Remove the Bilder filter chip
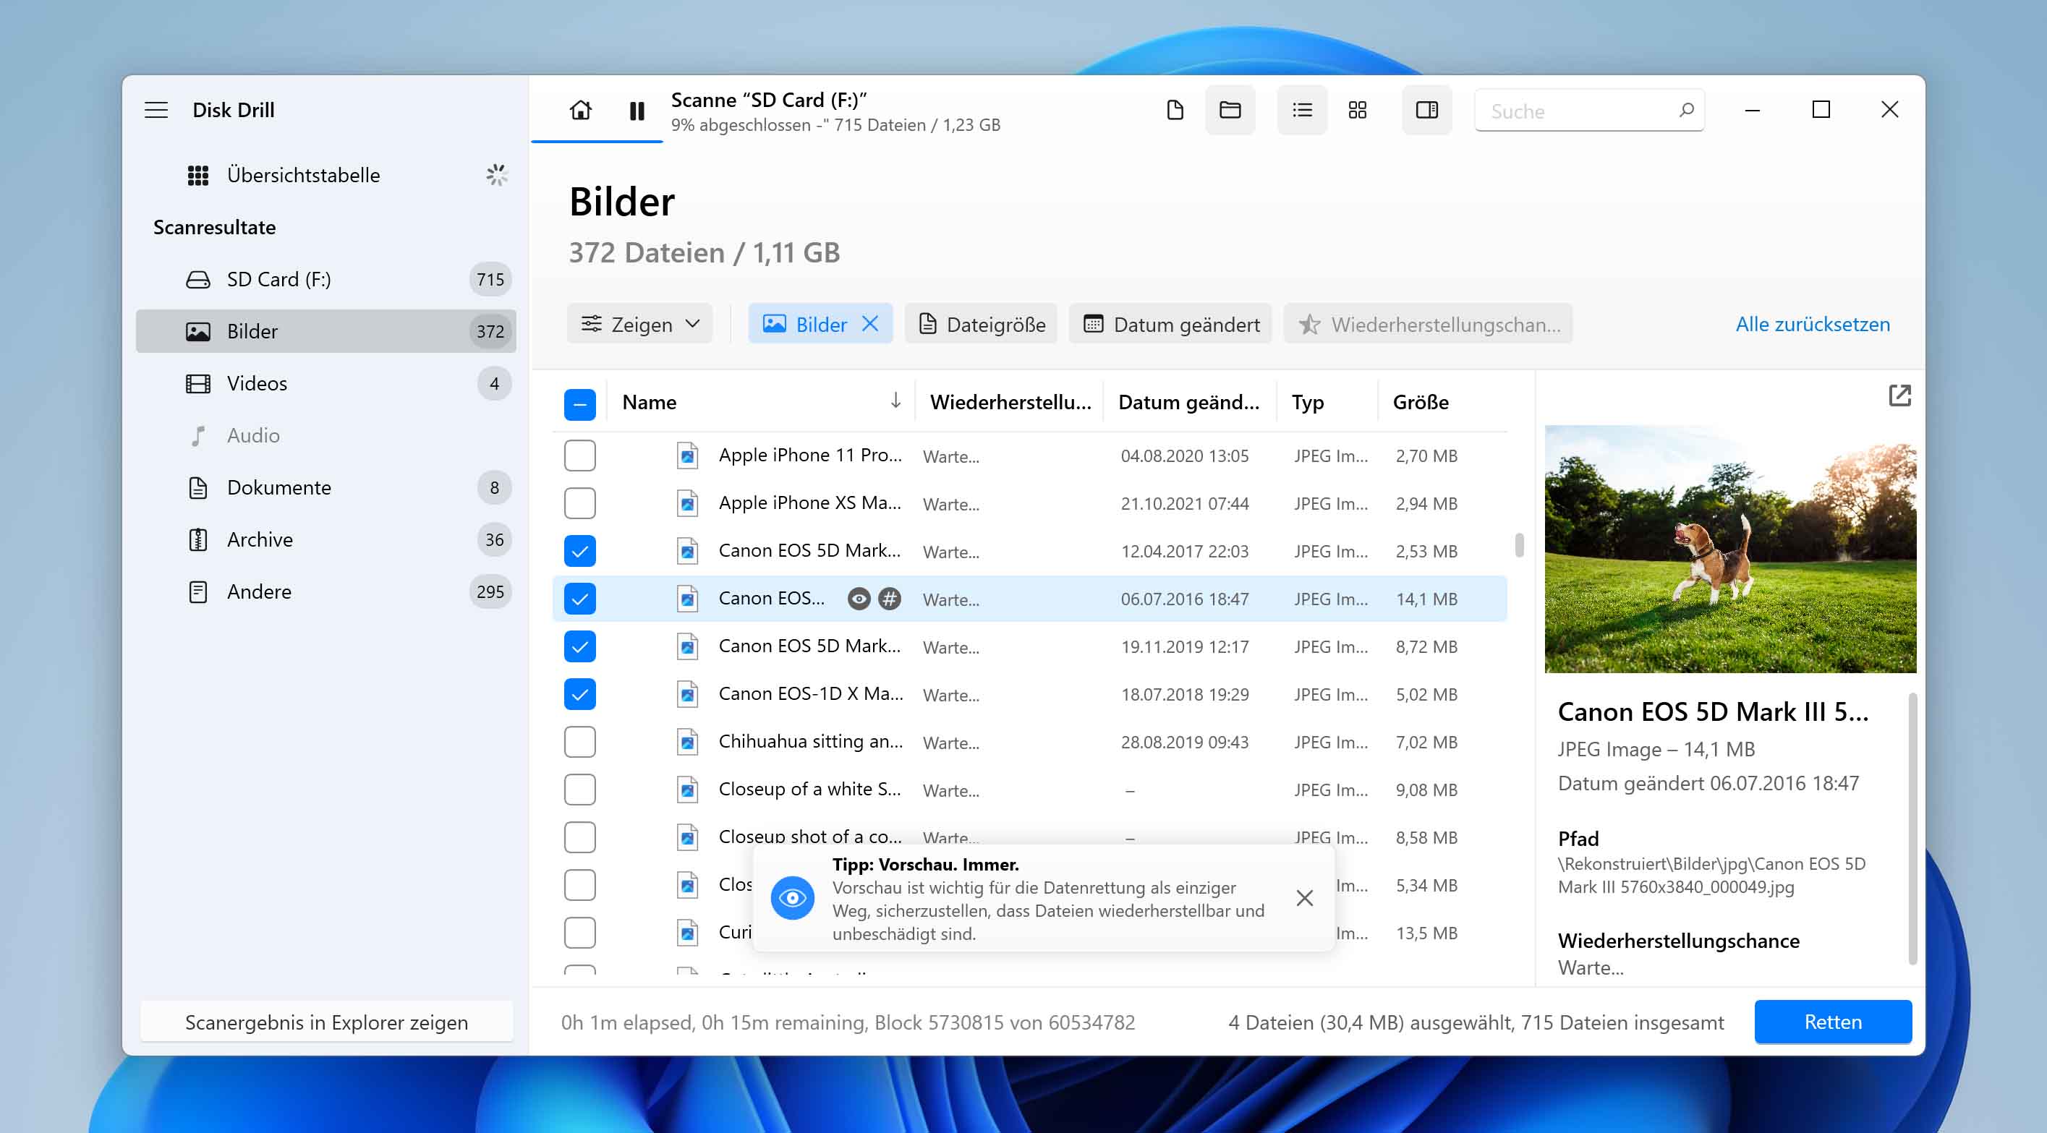The image size is (2047, 1133). click(x=870, y=323)
